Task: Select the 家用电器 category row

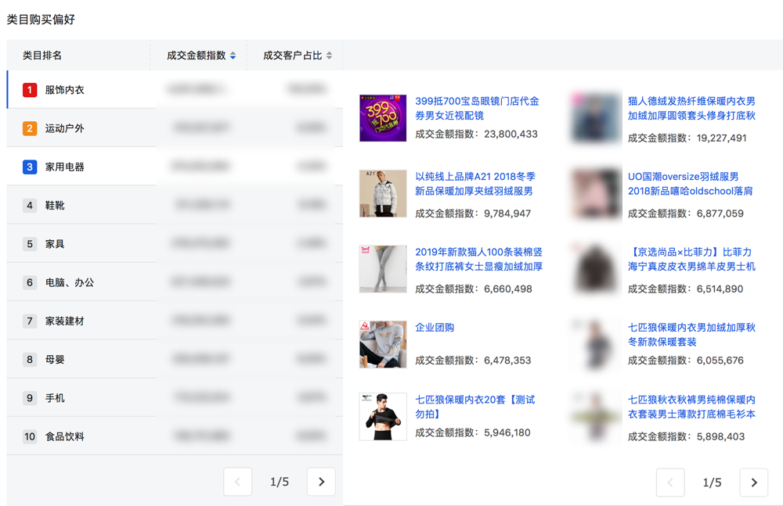Action: point(175,166)
